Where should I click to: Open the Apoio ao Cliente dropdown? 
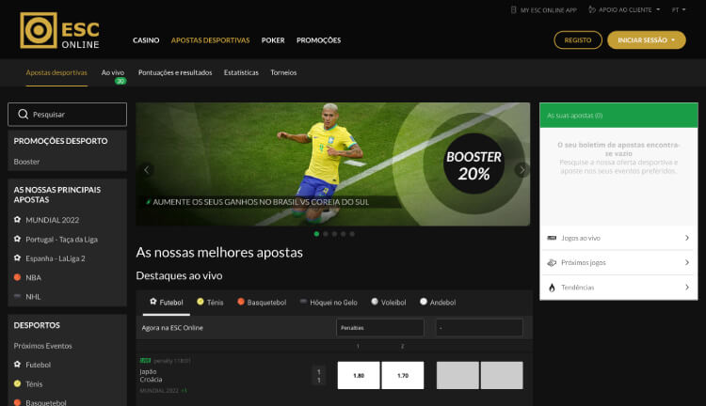(x=624, y=9)
